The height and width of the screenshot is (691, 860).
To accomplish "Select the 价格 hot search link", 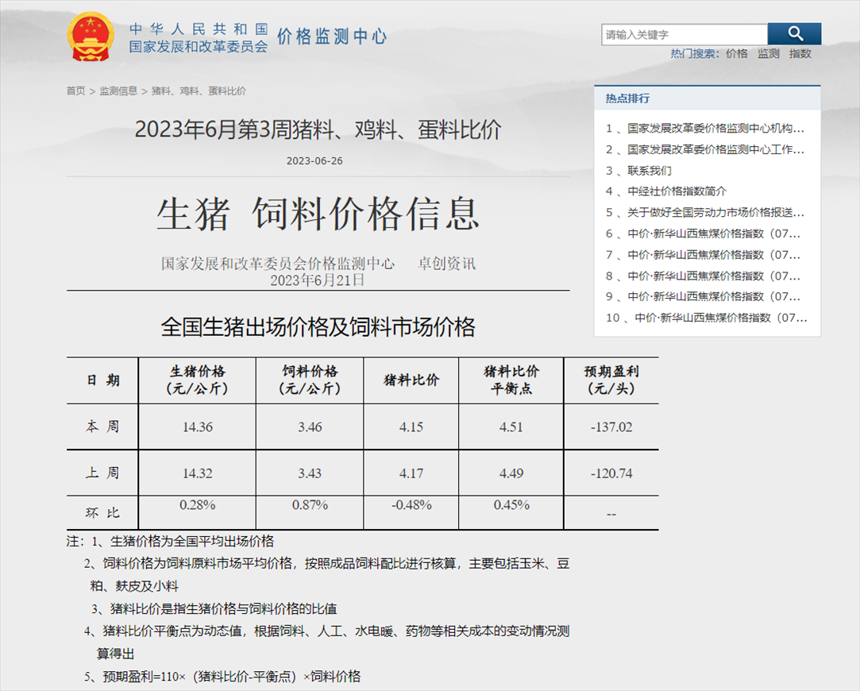I will [x=736, y=54].
